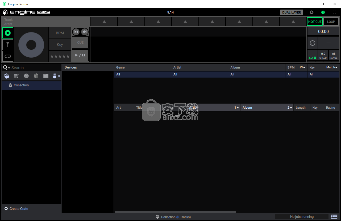Trigger the first hot cue pad
The width and height of the screenshot is (341, 221).
pos(104,22)
